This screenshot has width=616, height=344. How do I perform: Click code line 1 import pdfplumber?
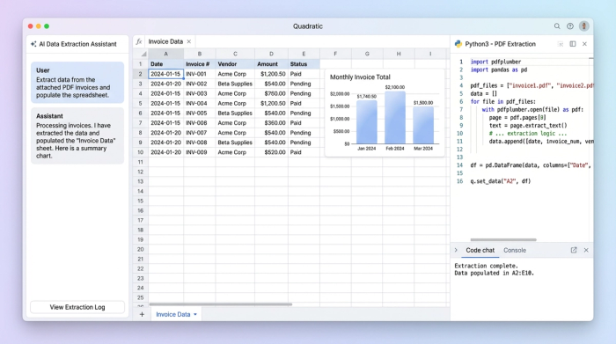pyautogui.click(x=495, y=62)
